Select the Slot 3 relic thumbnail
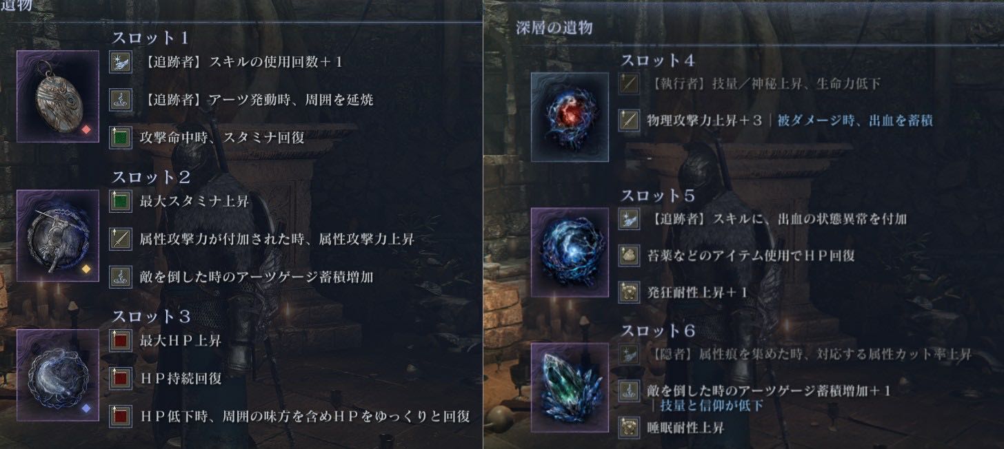The height and width of the screenshot is (449, 1004). [58, 375]
